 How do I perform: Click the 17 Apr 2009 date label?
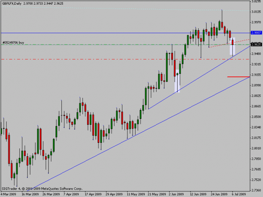pyautogui.click(x=93, y=194)
